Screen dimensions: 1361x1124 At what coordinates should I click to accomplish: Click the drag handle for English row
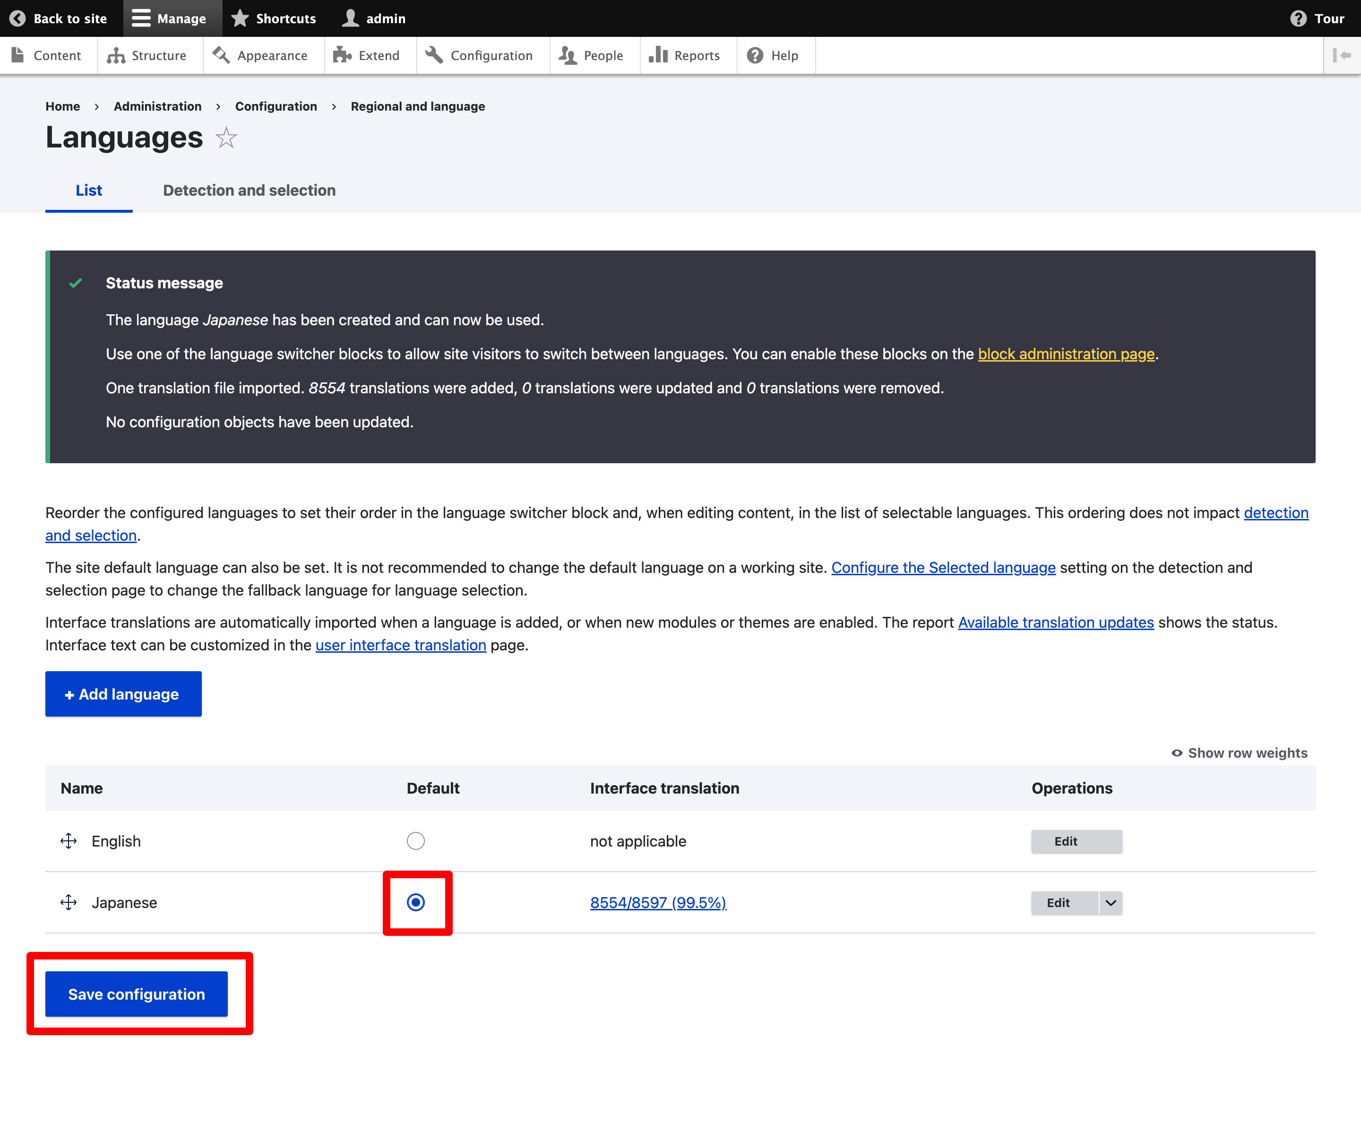point(69,841)
